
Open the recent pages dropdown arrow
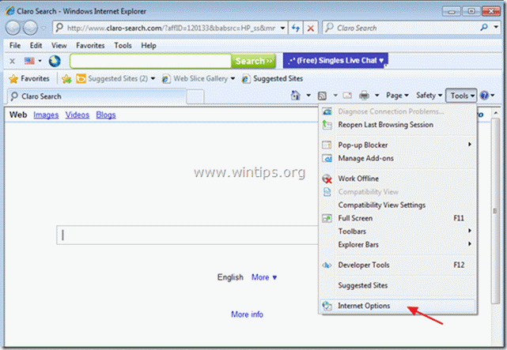[x=44, y=28]
